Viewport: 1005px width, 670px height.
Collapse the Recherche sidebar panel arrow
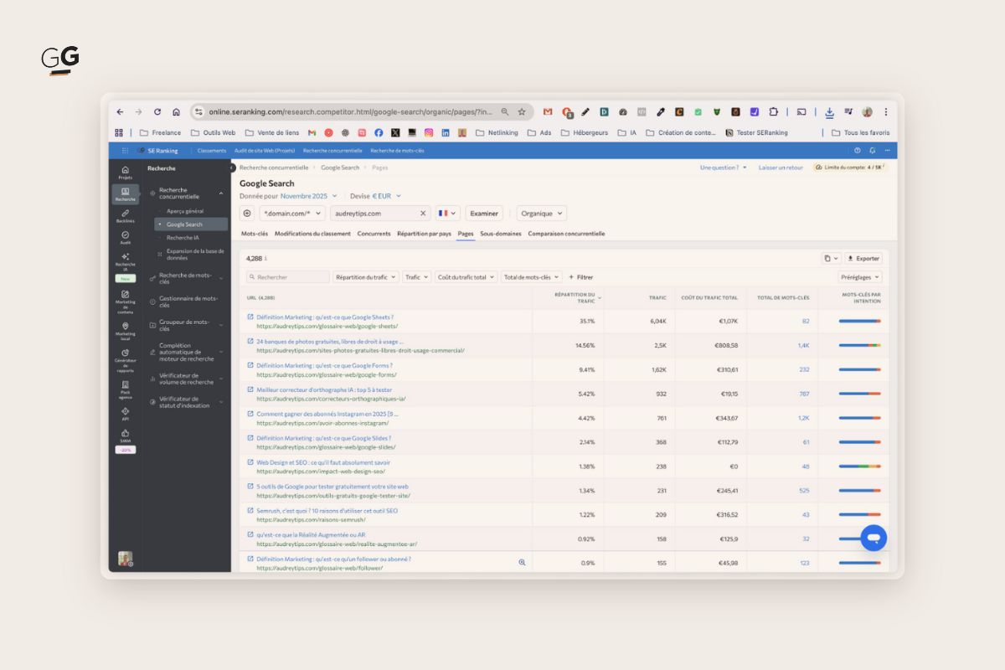click(x=232, y=167)
